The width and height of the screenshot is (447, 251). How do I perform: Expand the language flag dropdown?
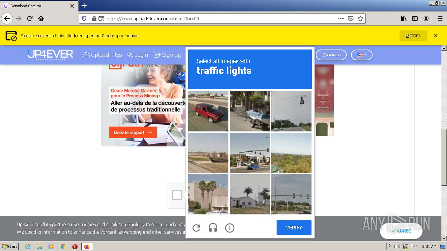pyautogui.click(x=361, y=55)
